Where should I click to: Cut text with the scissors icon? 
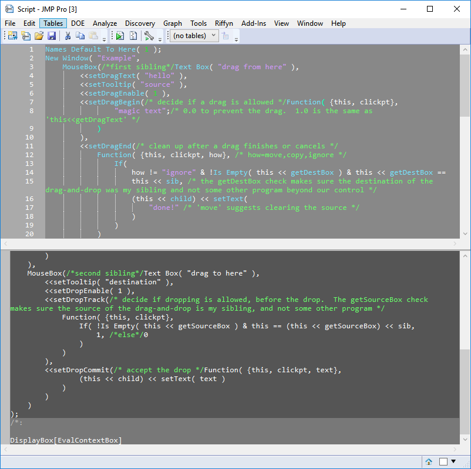(68, 36)
